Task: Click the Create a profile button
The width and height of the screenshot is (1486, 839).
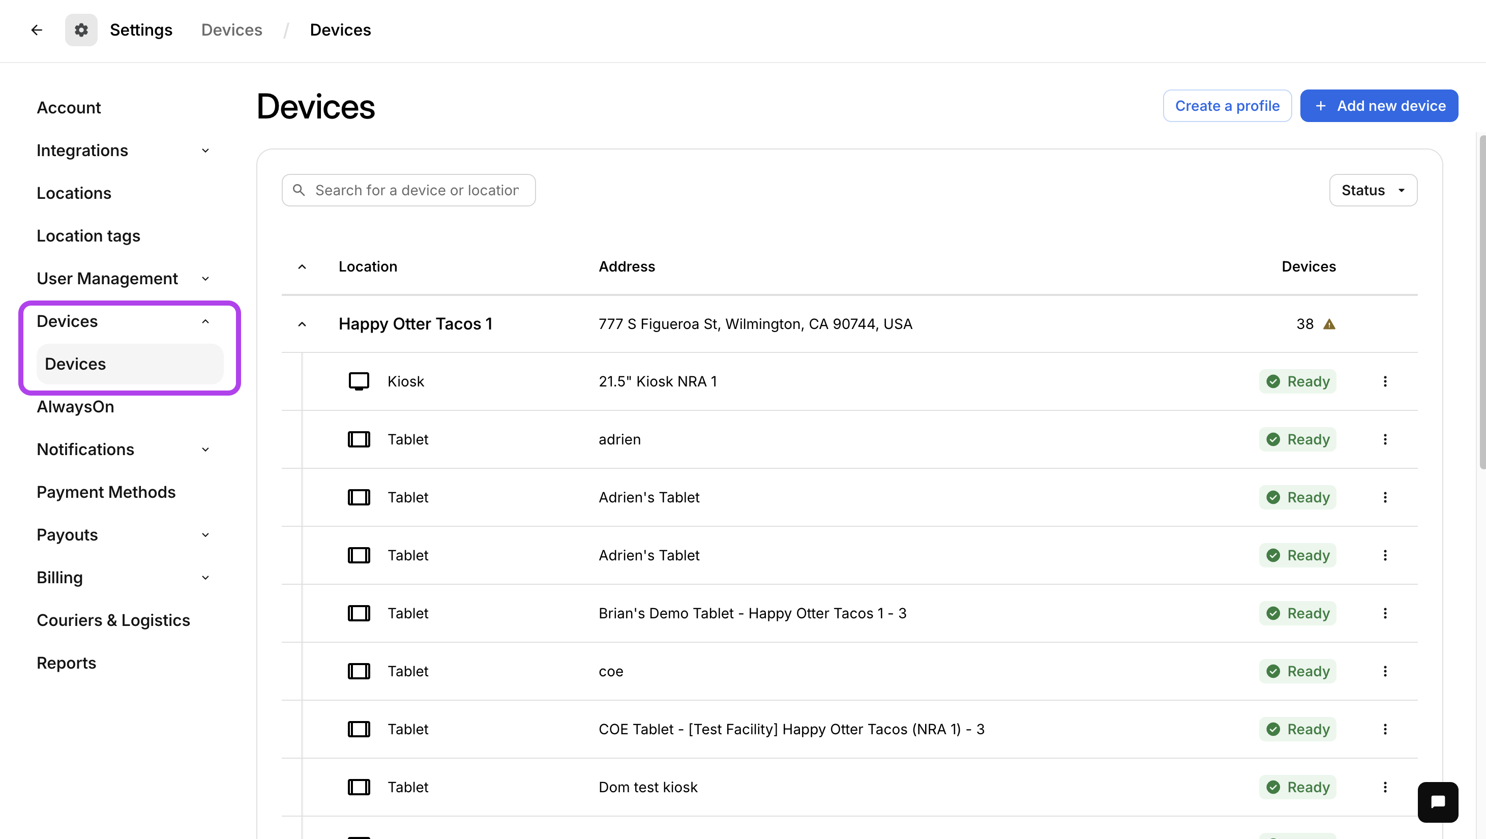Action: [x=1227, y=106]
